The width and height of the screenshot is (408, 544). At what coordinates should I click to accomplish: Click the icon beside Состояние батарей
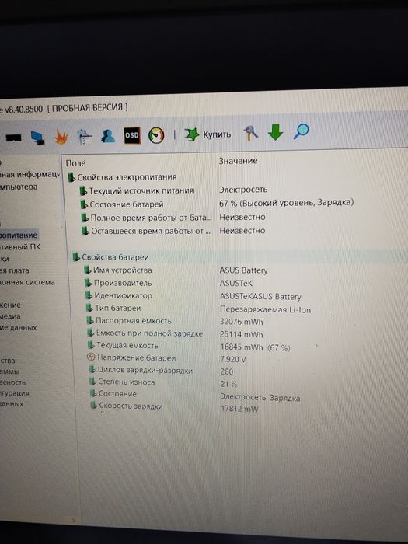pos(84,204)
